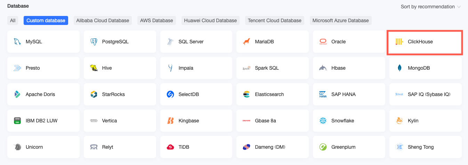Switch to Microsoft Azure Database tab
468x165 pixels.
coord(340,20)
